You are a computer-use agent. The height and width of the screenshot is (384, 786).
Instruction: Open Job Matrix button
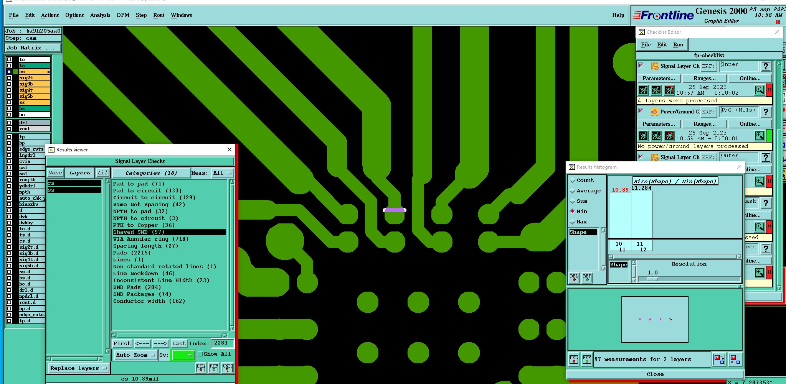[33, 48]
